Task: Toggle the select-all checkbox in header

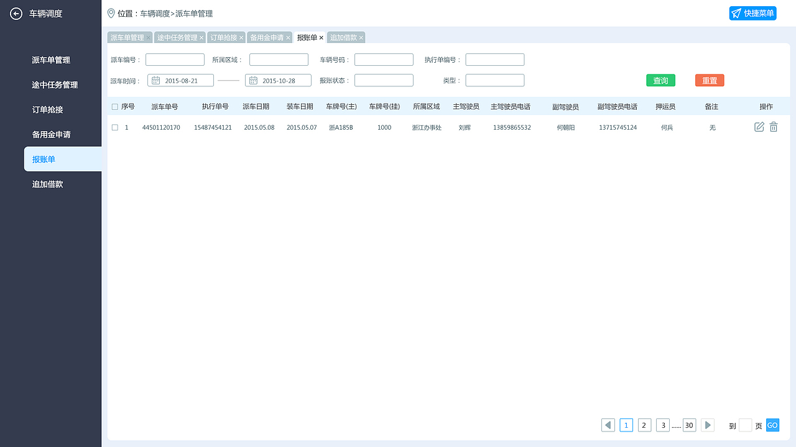Action: pyautogui.click(x=114, y=107)
